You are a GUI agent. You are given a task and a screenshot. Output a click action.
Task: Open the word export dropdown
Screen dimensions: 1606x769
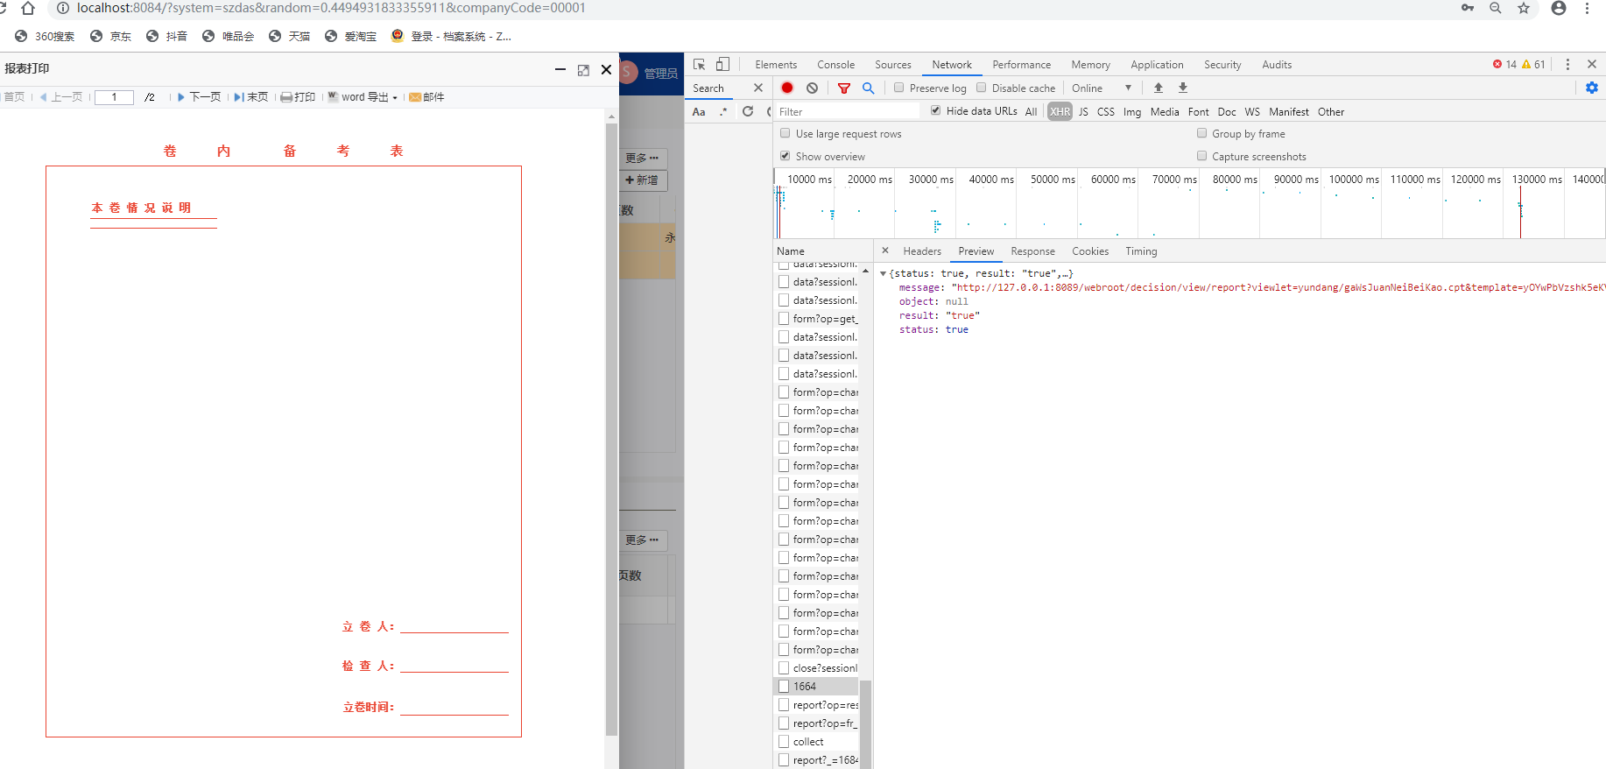point(363,97)
